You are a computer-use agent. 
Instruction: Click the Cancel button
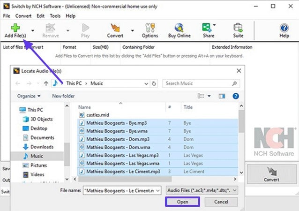(221, 202)
